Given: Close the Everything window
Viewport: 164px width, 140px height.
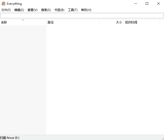Looking at the screenshot, I should click(x=158, y=3).
